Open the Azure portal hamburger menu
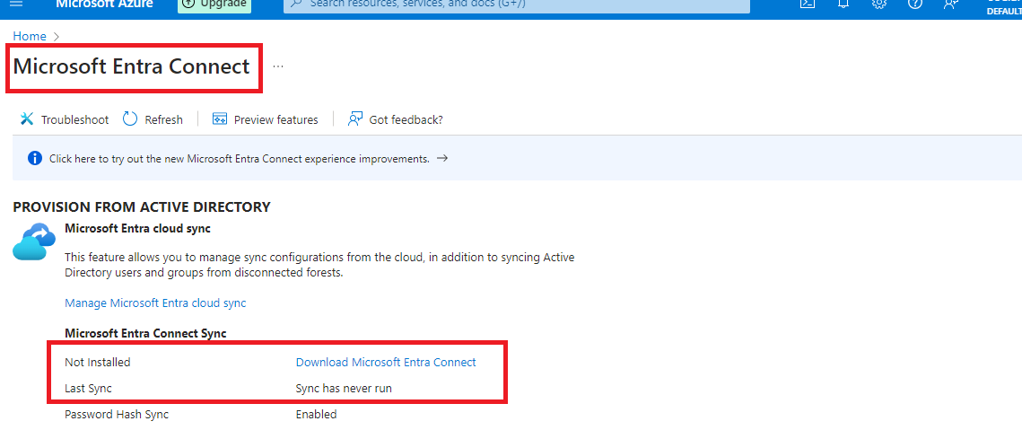This screenshot has width=1022, height=430. pos(16,4)
